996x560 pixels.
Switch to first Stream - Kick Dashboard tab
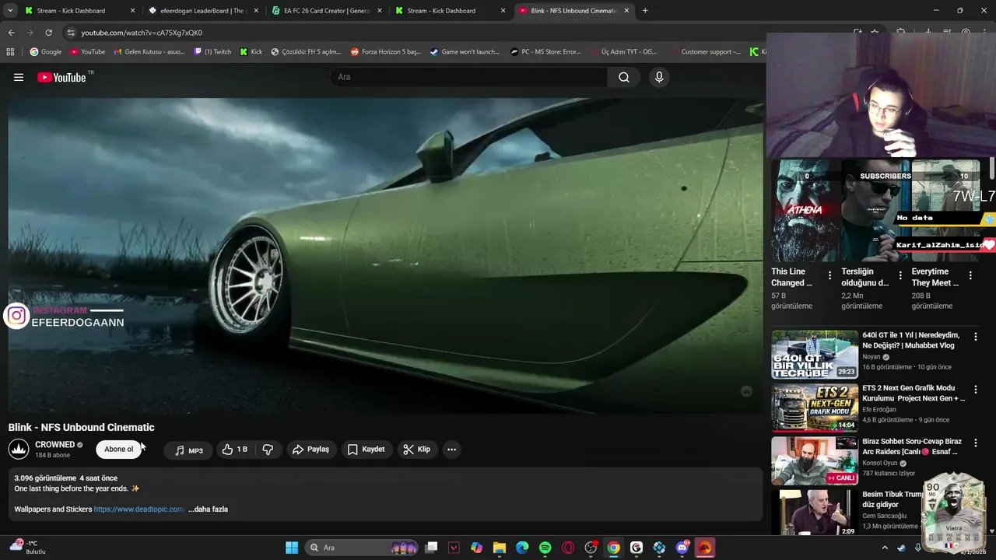[x=79, y=11]
